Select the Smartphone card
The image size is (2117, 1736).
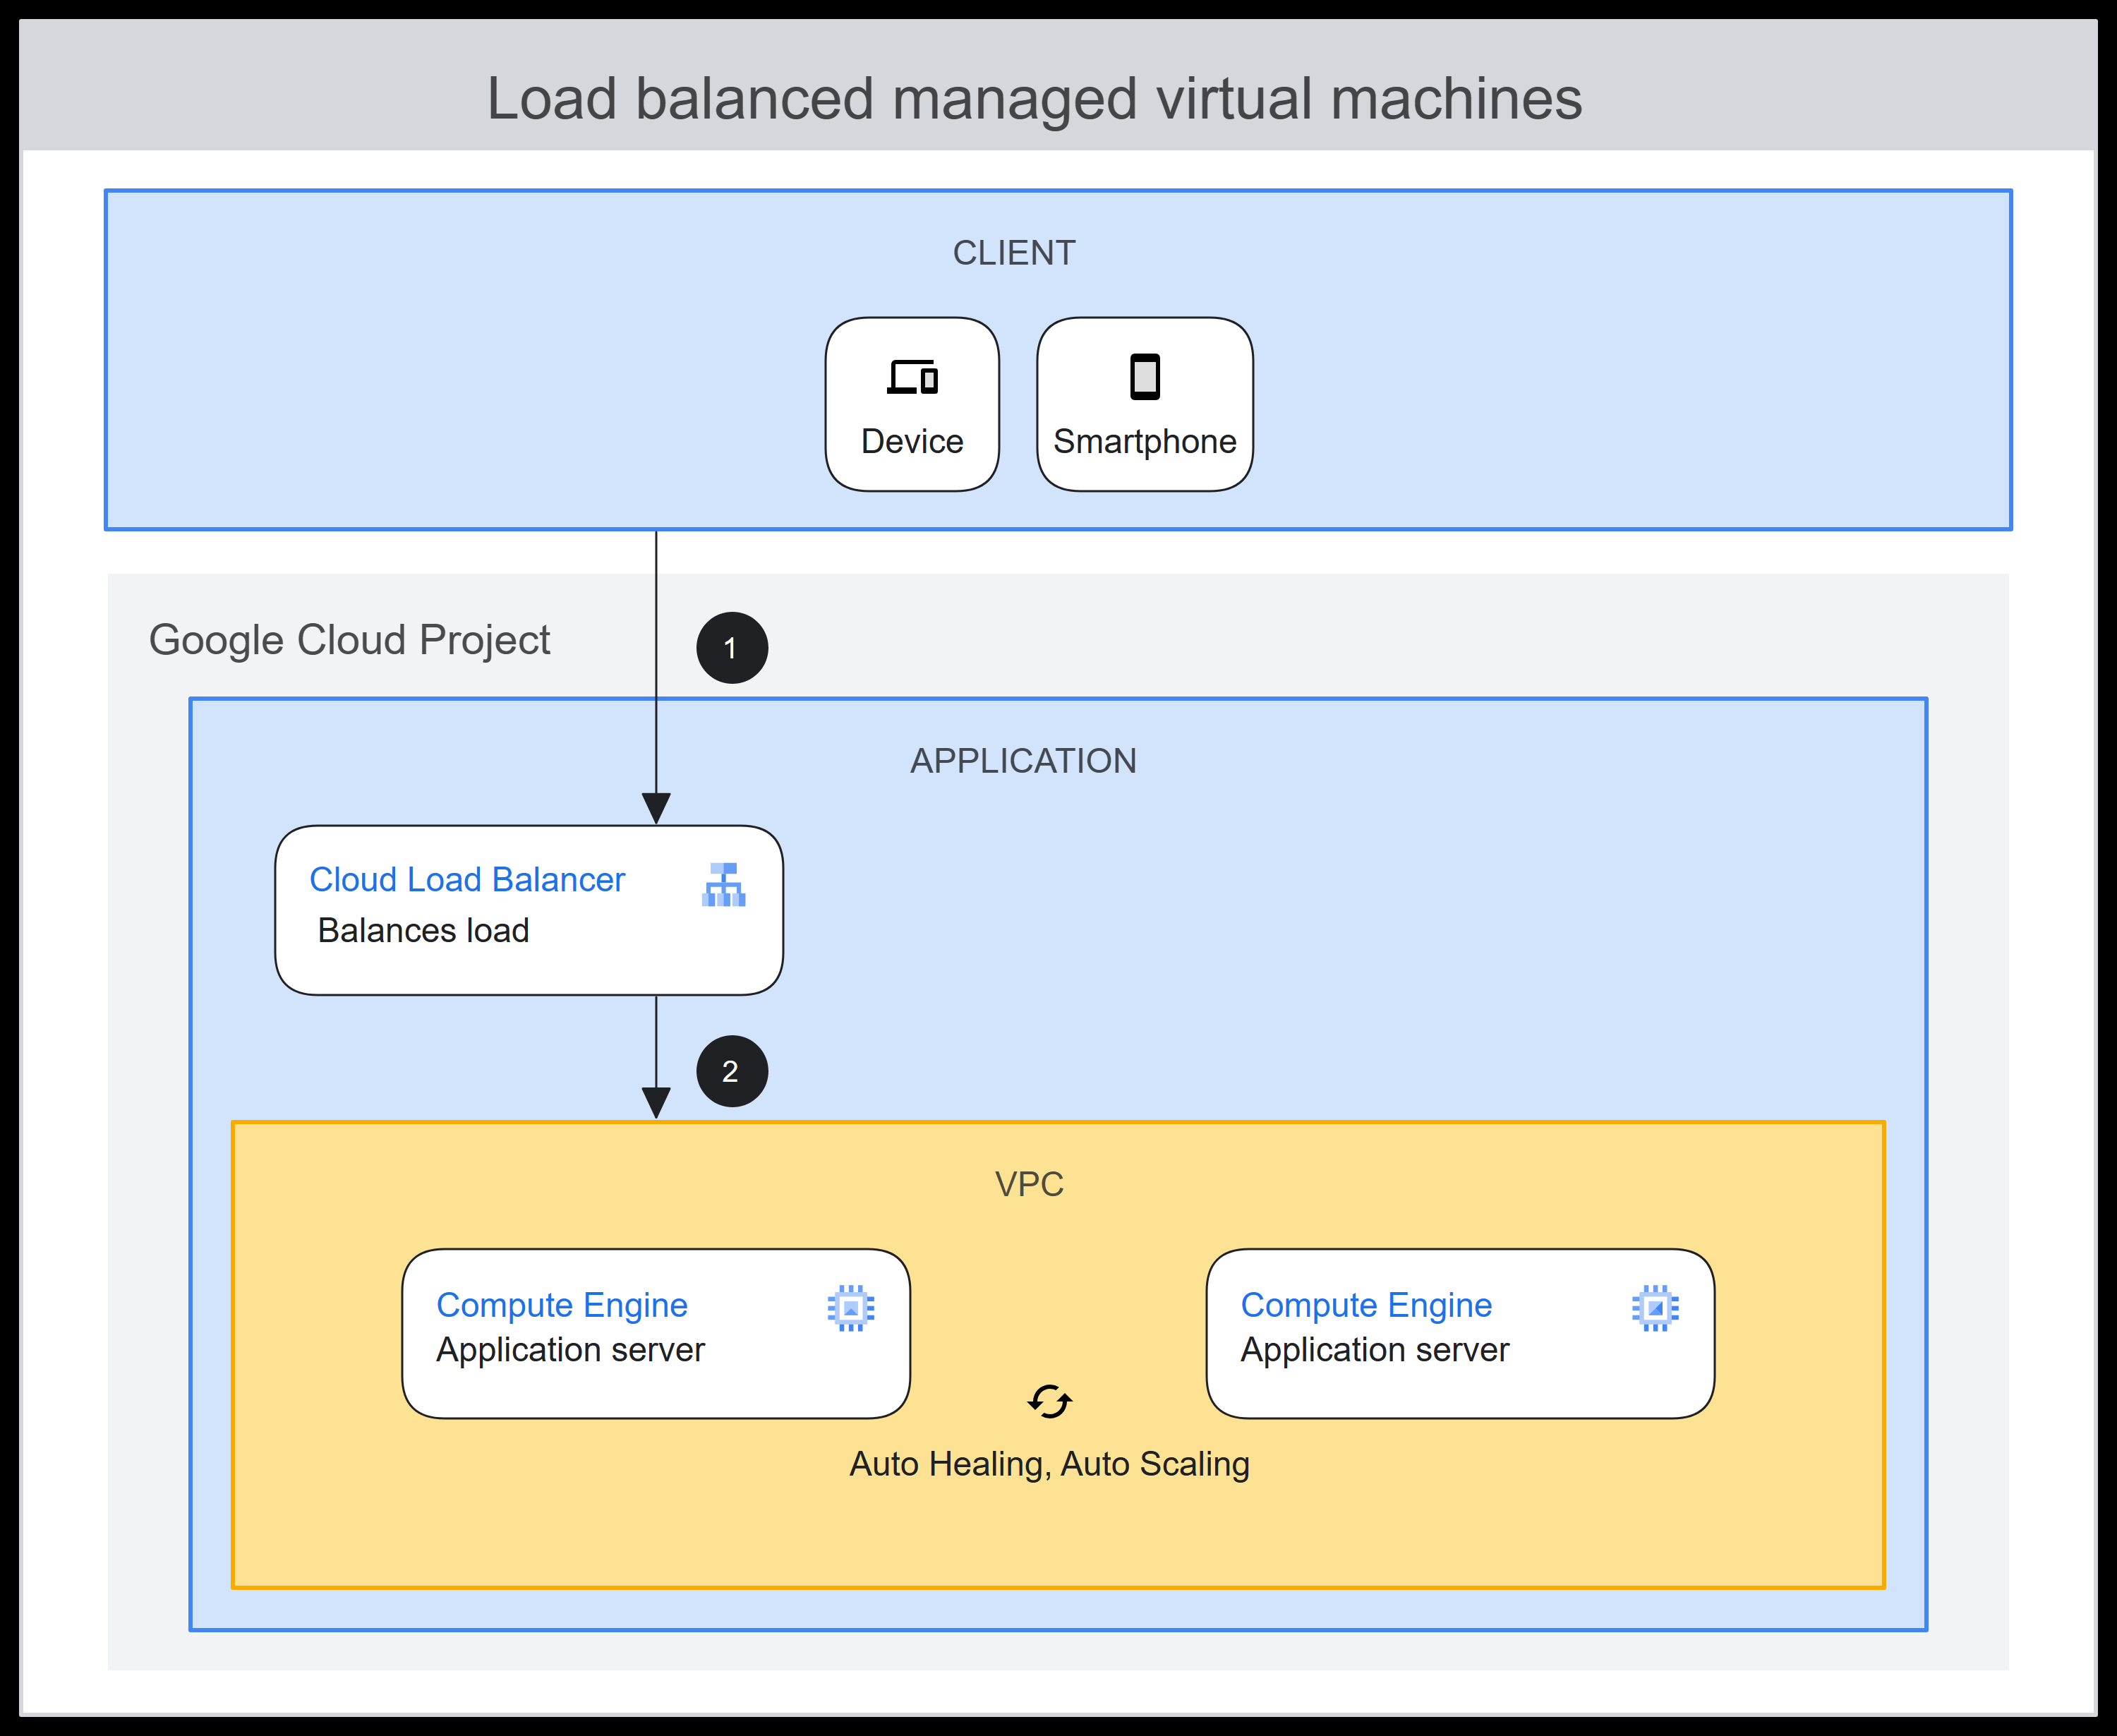coord(1145,404)
